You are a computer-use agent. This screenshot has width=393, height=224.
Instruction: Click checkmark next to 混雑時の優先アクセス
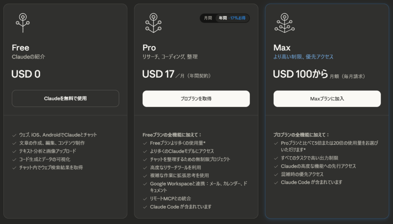click(x=276, y=174)
